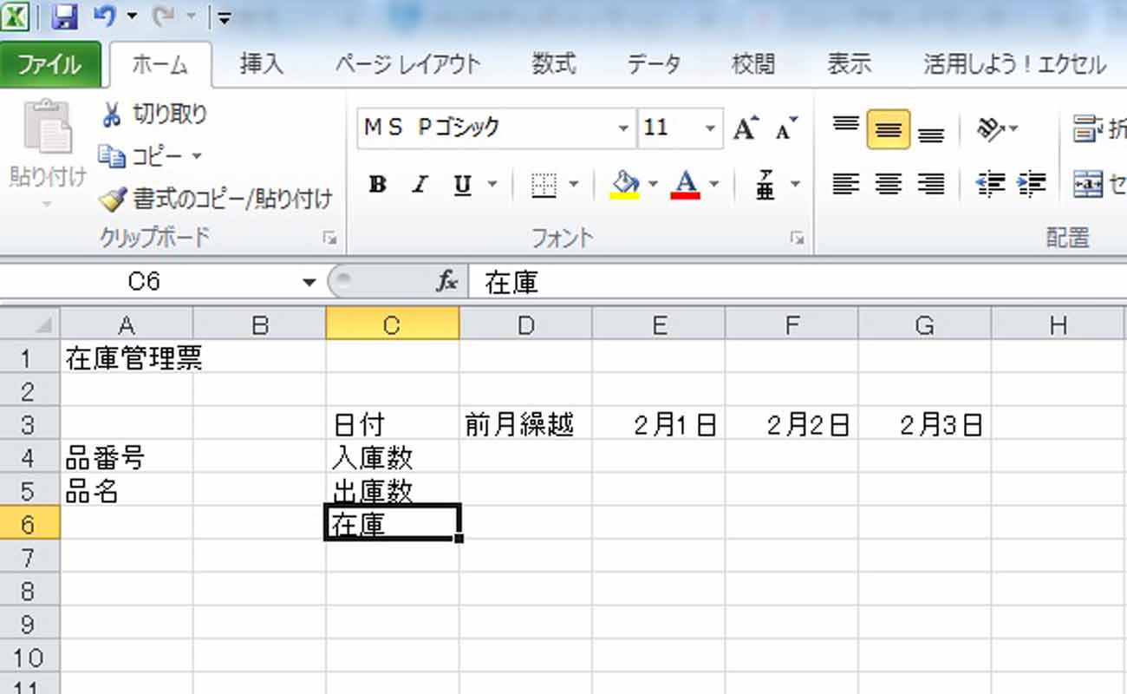Open the font name dropdown arrow

[x=623, y=129]
